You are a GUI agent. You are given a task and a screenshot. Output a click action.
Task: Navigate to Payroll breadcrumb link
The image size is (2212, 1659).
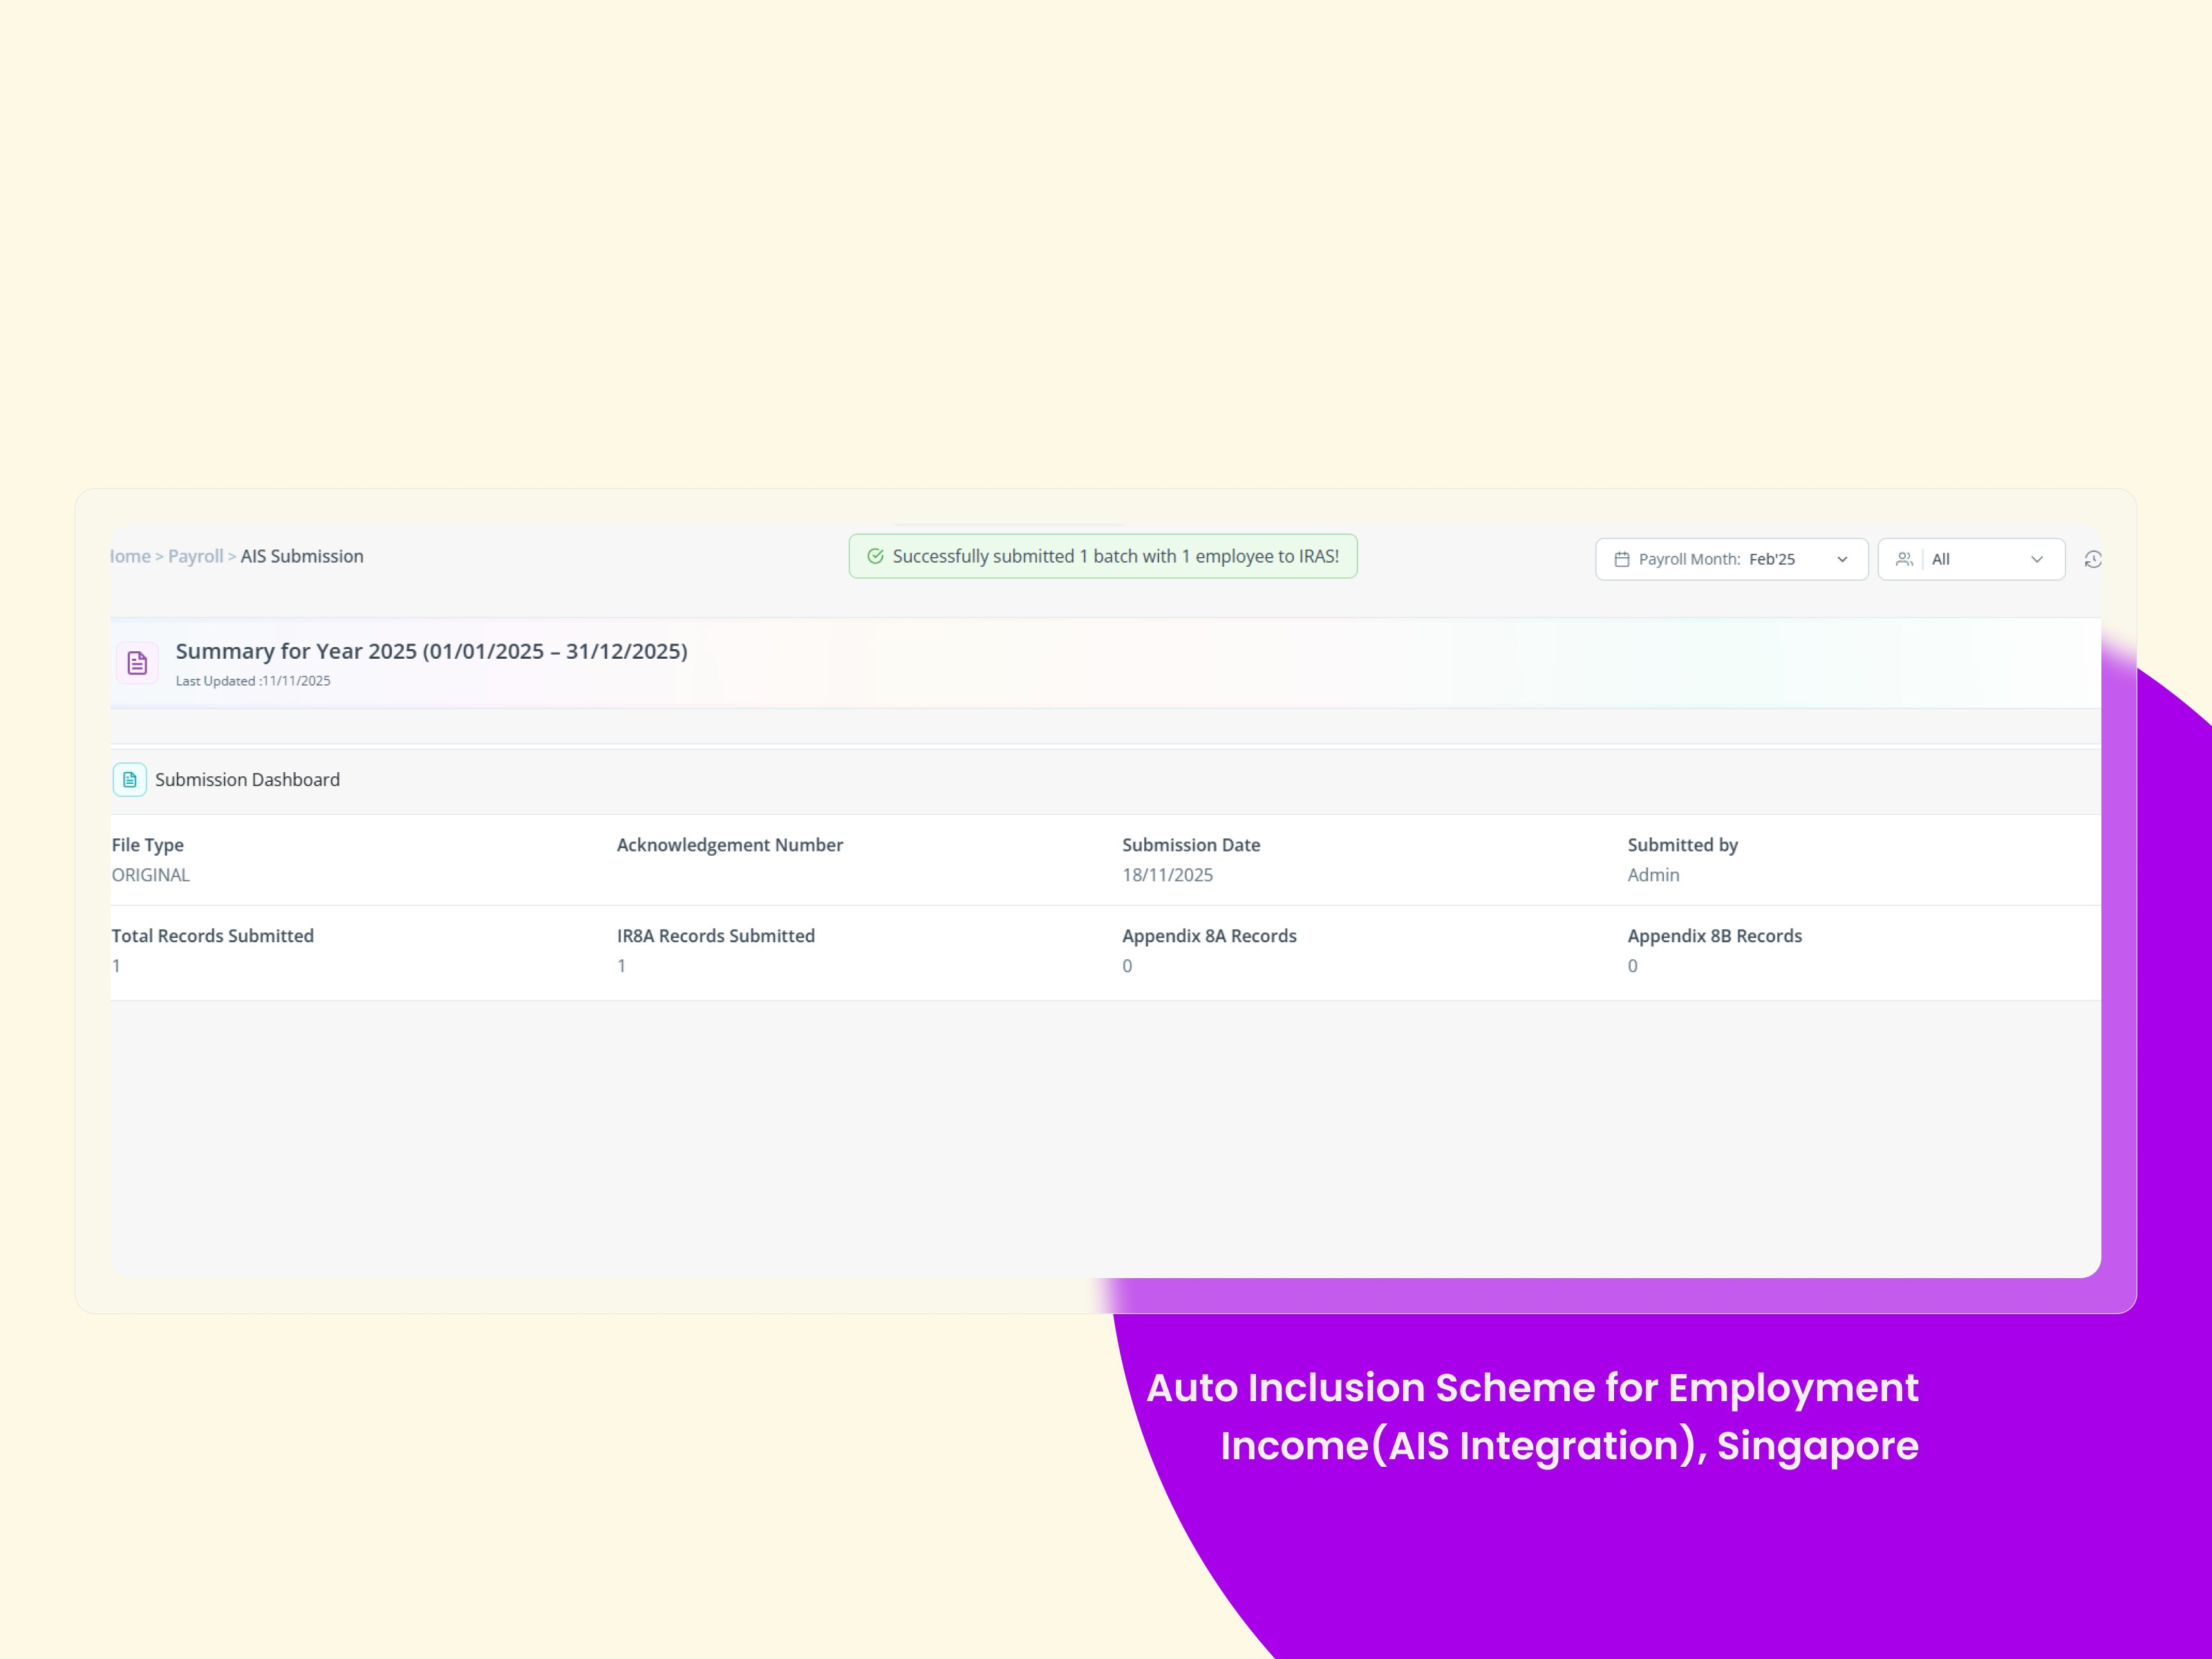coord(195,556)
